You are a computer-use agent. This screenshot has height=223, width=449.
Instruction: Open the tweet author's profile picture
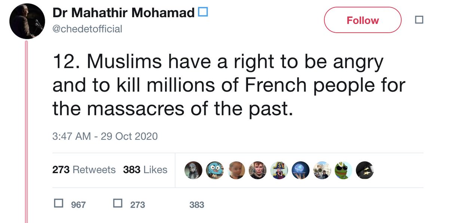[x=27, y=22]
